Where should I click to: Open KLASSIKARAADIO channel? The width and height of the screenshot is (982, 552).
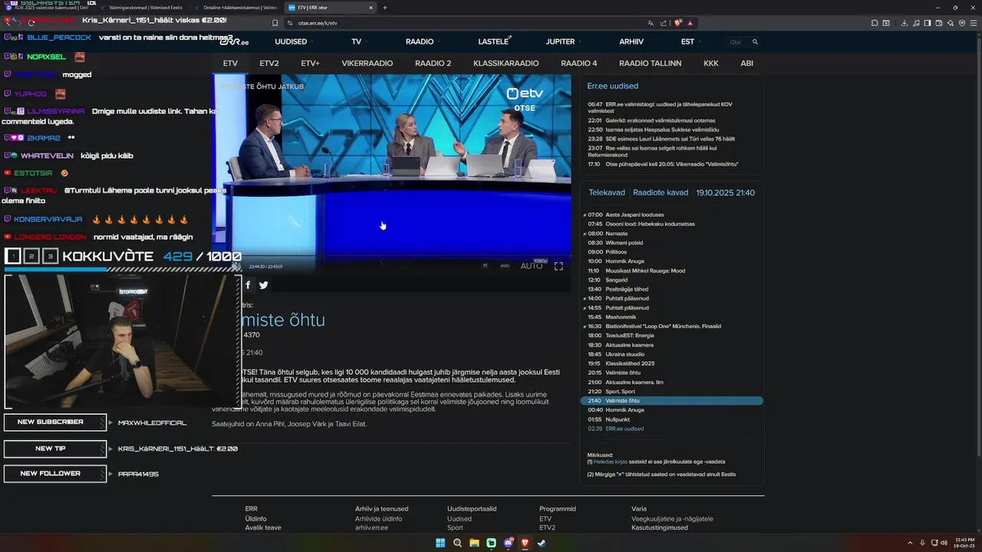tap(506, 64)
